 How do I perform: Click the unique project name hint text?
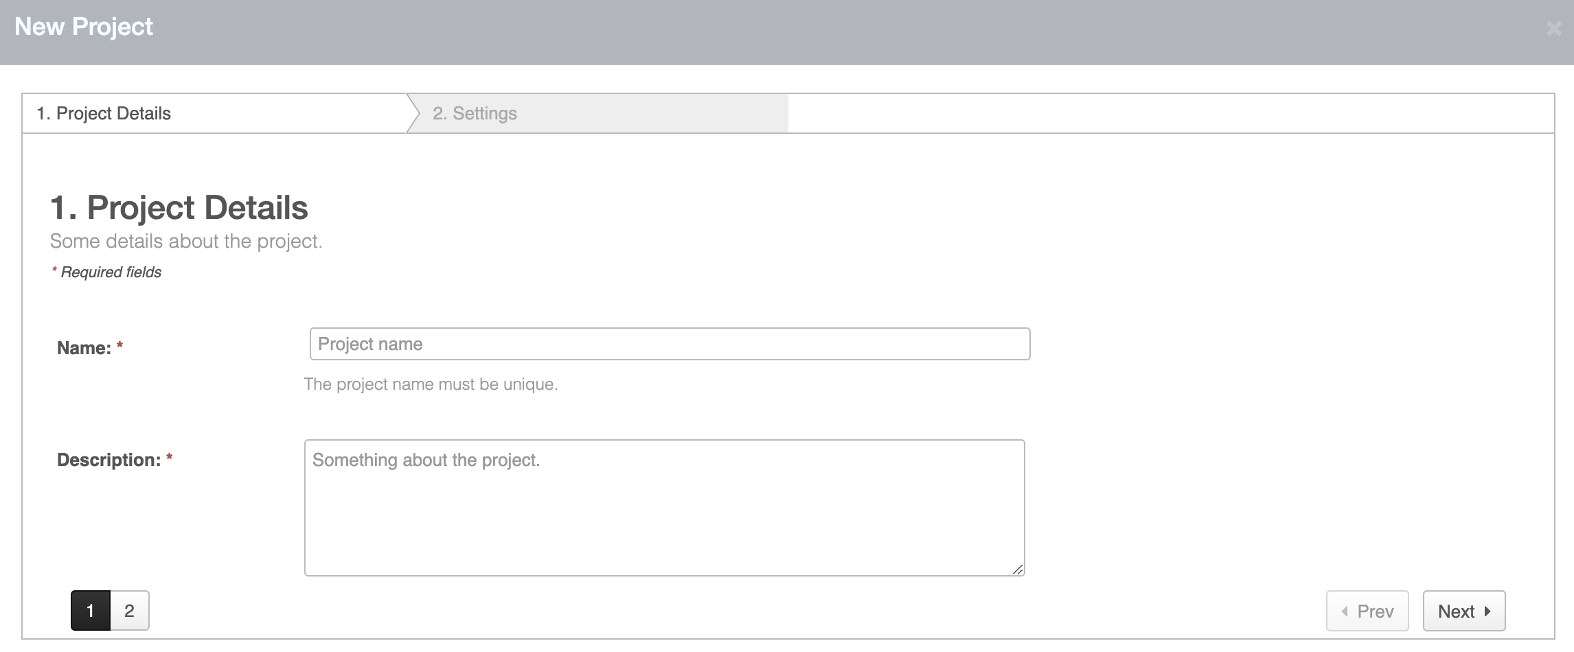pos(431,384)
